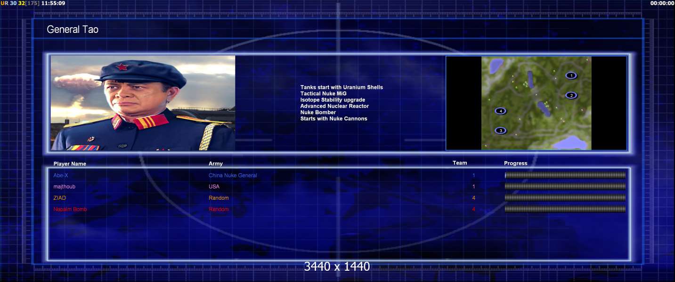This screenshot has width=675, height=282.
Task: Click the General Tao title text
Action: click(x=73, y=30)
